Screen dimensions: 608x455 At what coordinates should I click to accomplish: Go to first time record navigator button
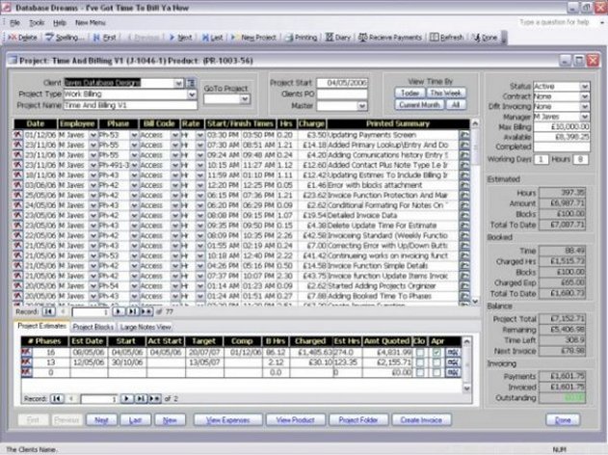(x=48, y=311)
